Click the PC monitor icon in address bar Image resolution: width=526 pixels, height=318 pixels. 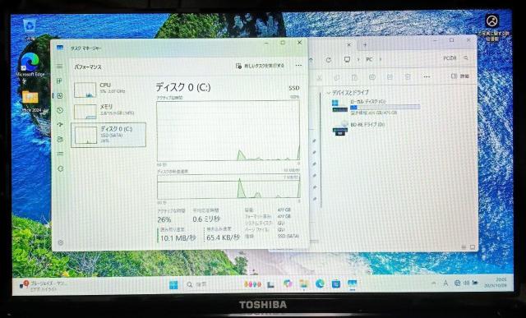(x=347, y=59)
